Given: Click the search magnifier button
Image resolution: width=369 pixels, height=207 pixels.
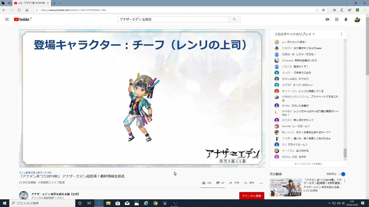Looking at the screenshot, I should pos(234,19).
